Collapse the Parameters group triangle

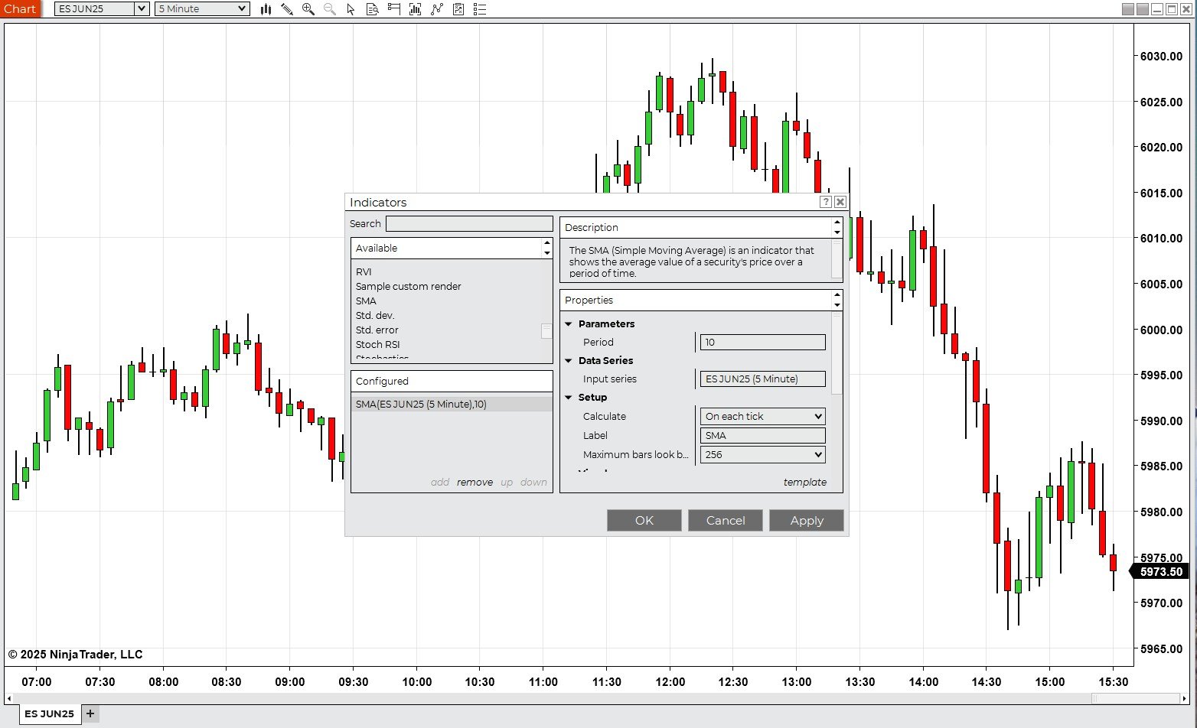click(569, 324)
